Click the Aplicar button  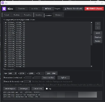click(x=64, y=78)
